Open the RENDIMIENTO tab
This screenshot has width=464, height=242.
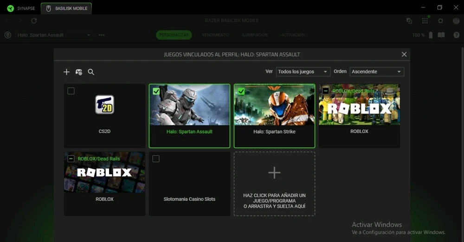(x=215, y=35)
